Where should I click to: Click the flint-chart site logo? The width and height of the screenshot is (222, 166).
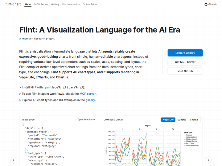click(x=13, y=4)
